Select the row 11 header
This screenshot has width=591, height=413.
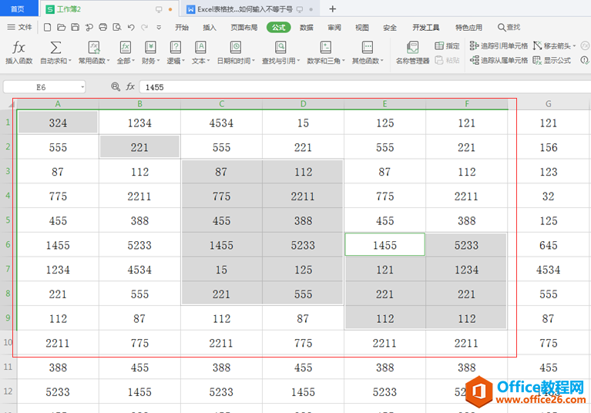coord(8,367)
